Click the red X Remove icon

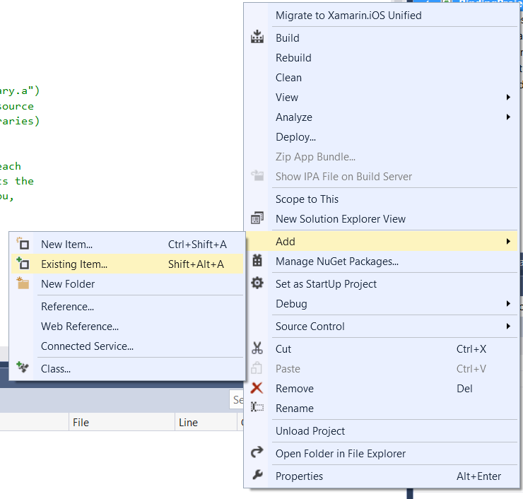click(257, 388)
